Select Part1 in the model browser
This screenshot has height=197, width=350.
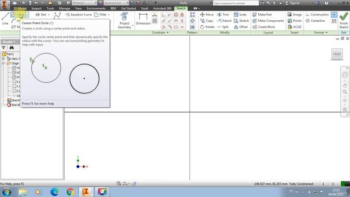pos(8,54)
